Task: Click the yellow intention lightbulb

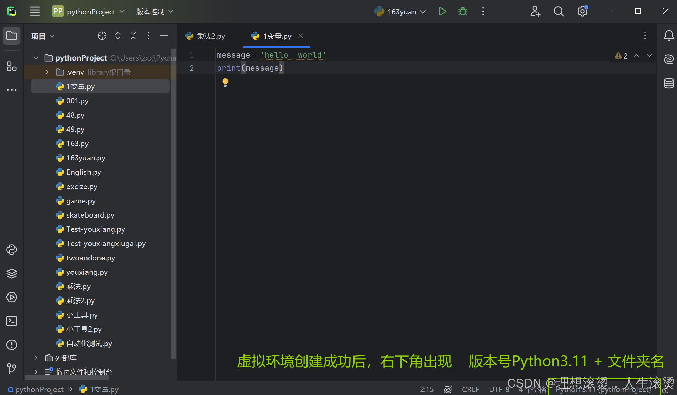Action: coord(225,82)
